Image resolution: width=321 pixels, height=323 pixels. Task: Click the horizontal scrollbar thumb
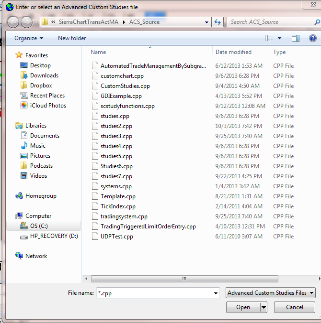tap(184, 279)
